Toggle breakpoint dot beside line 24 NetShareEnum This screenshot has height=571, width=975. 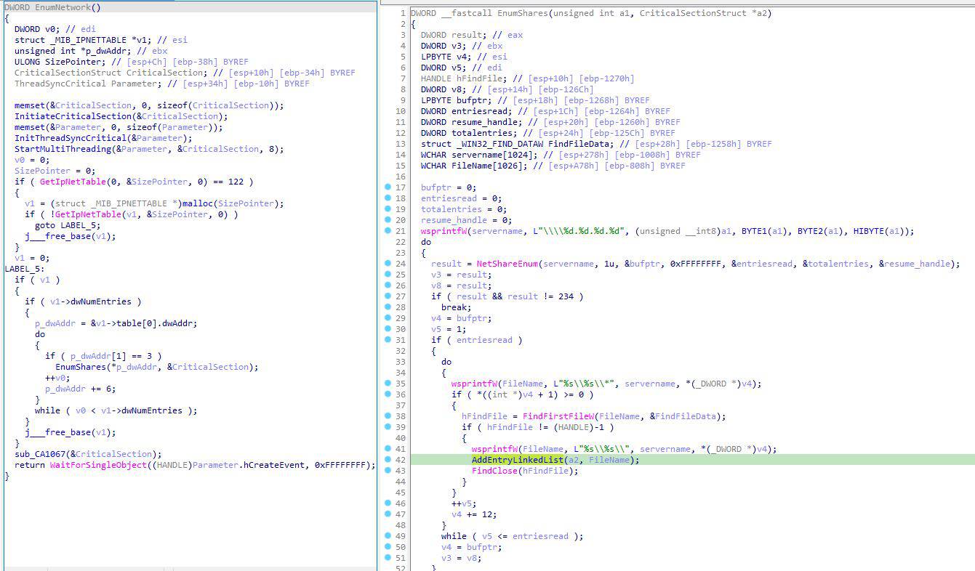[389, 264]
